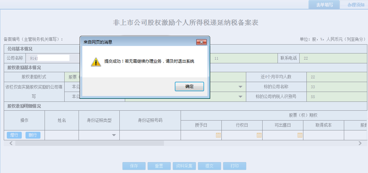
Task: Click the 增行 button to add row
Action: point(14,135)
